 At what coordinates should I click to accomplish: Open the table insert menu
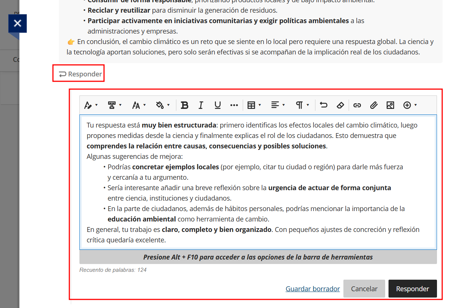[254, 105]
